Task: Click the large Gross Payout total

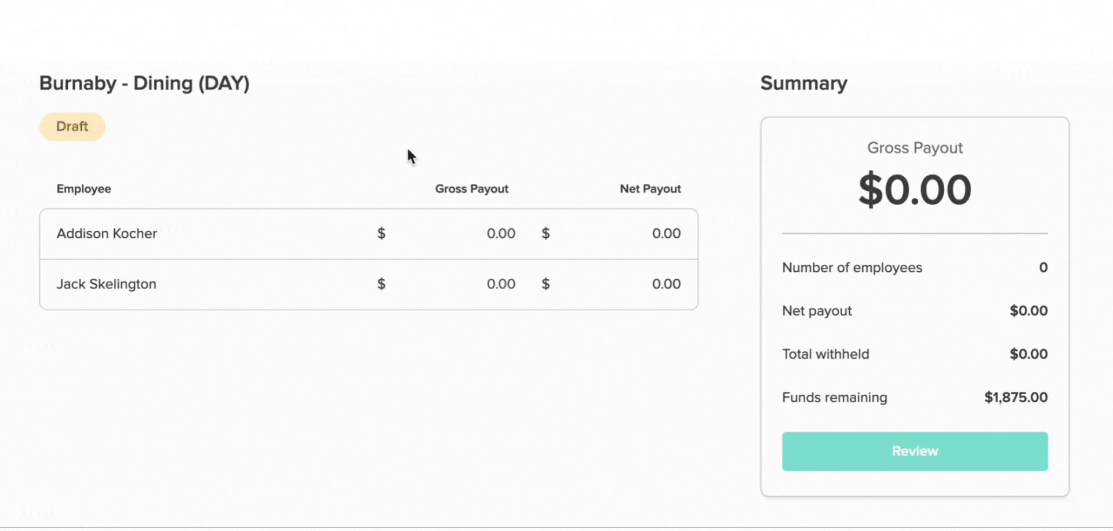Action: [915, 190]
